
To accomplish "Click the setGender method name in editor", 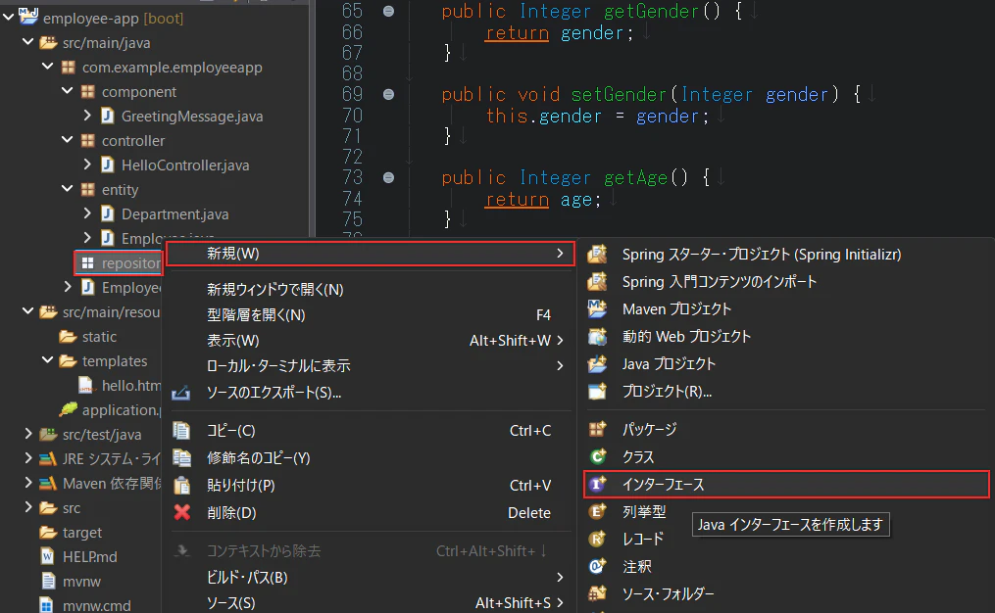I will (619, 95).
